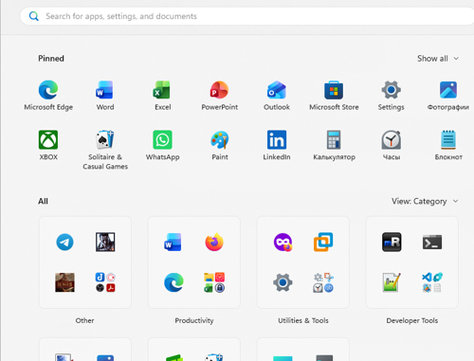Screen dimensions: 474x361
Task: Expand more apps cluster in Other category
Action: (105, 282)
